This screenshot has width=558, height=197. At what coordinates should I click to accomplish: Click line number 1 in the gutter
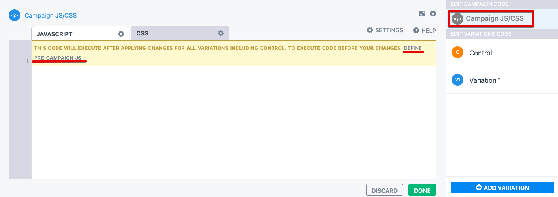click(27, 61)
